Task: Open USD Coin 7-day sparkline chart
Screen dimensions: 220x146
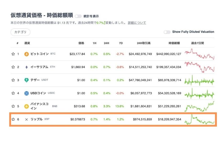Action: pyautogui.click(x=199, y=93)
